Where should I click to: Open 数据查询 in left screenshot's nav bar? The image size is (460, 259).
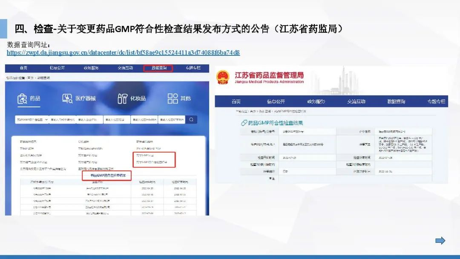[x=158, y=68]
